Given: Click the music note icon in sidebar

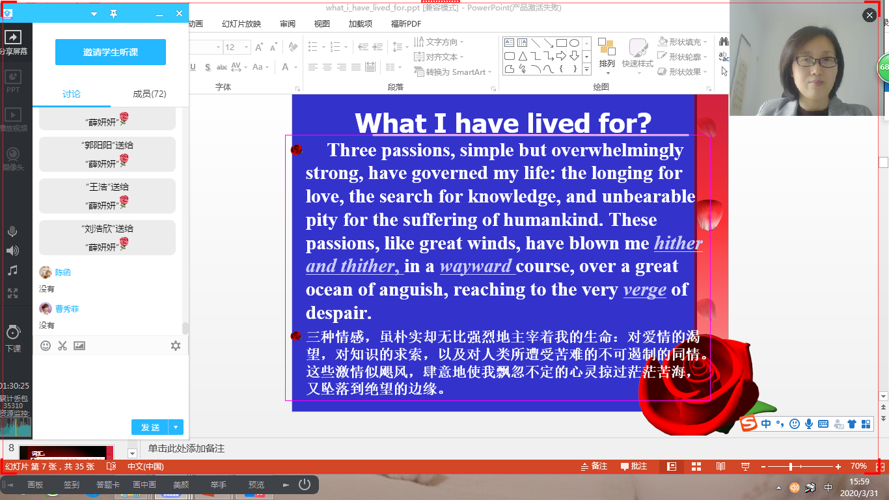Looking at the screenshot, I should point(12,270).
